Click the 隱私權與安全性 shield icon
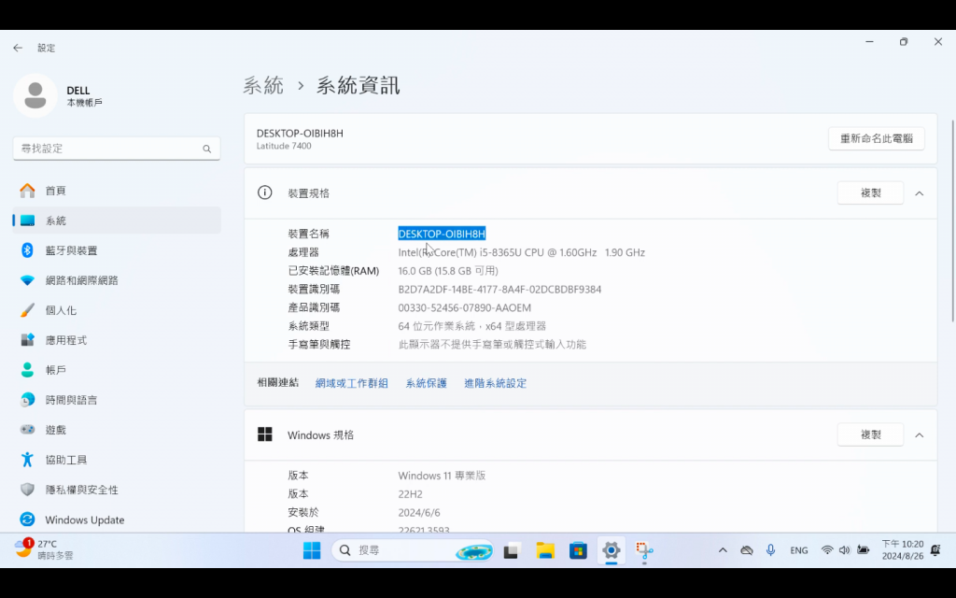956x598 pixels. [27, 490]
